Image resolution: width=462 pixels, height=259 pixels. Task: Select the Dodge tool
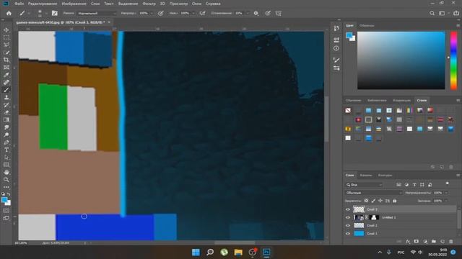6,135
